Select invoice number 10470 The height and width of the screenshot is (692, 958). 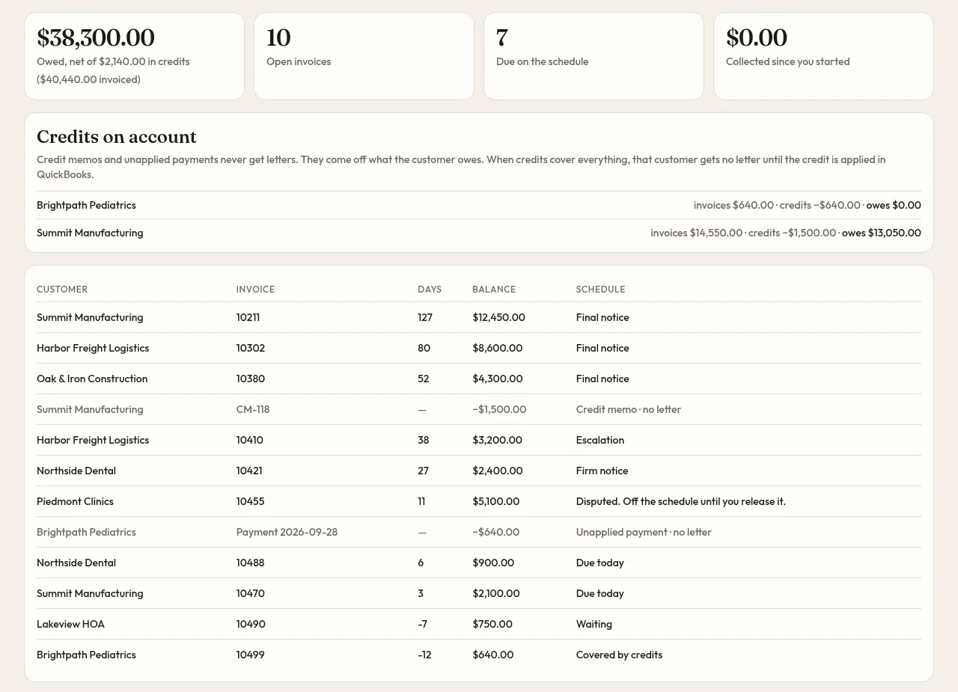pyautogui.click(x=251, y=593)
